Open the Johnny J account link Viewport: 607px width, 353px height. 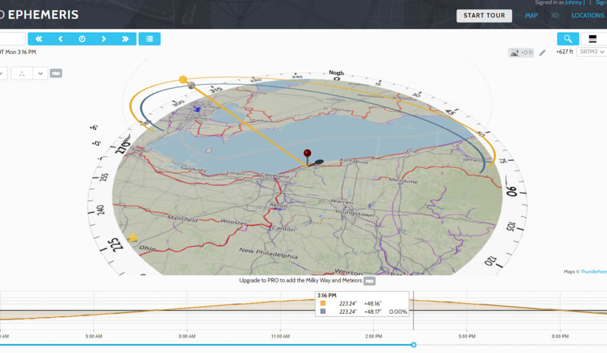point(574,3)
